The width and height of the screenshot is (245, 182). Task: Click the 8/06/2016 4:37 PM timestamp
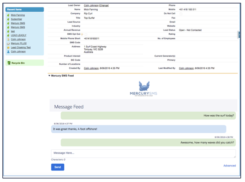coord(63,124)
